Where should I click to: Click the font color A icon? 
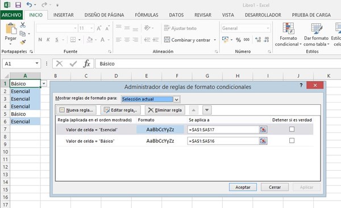click(102, 40)
